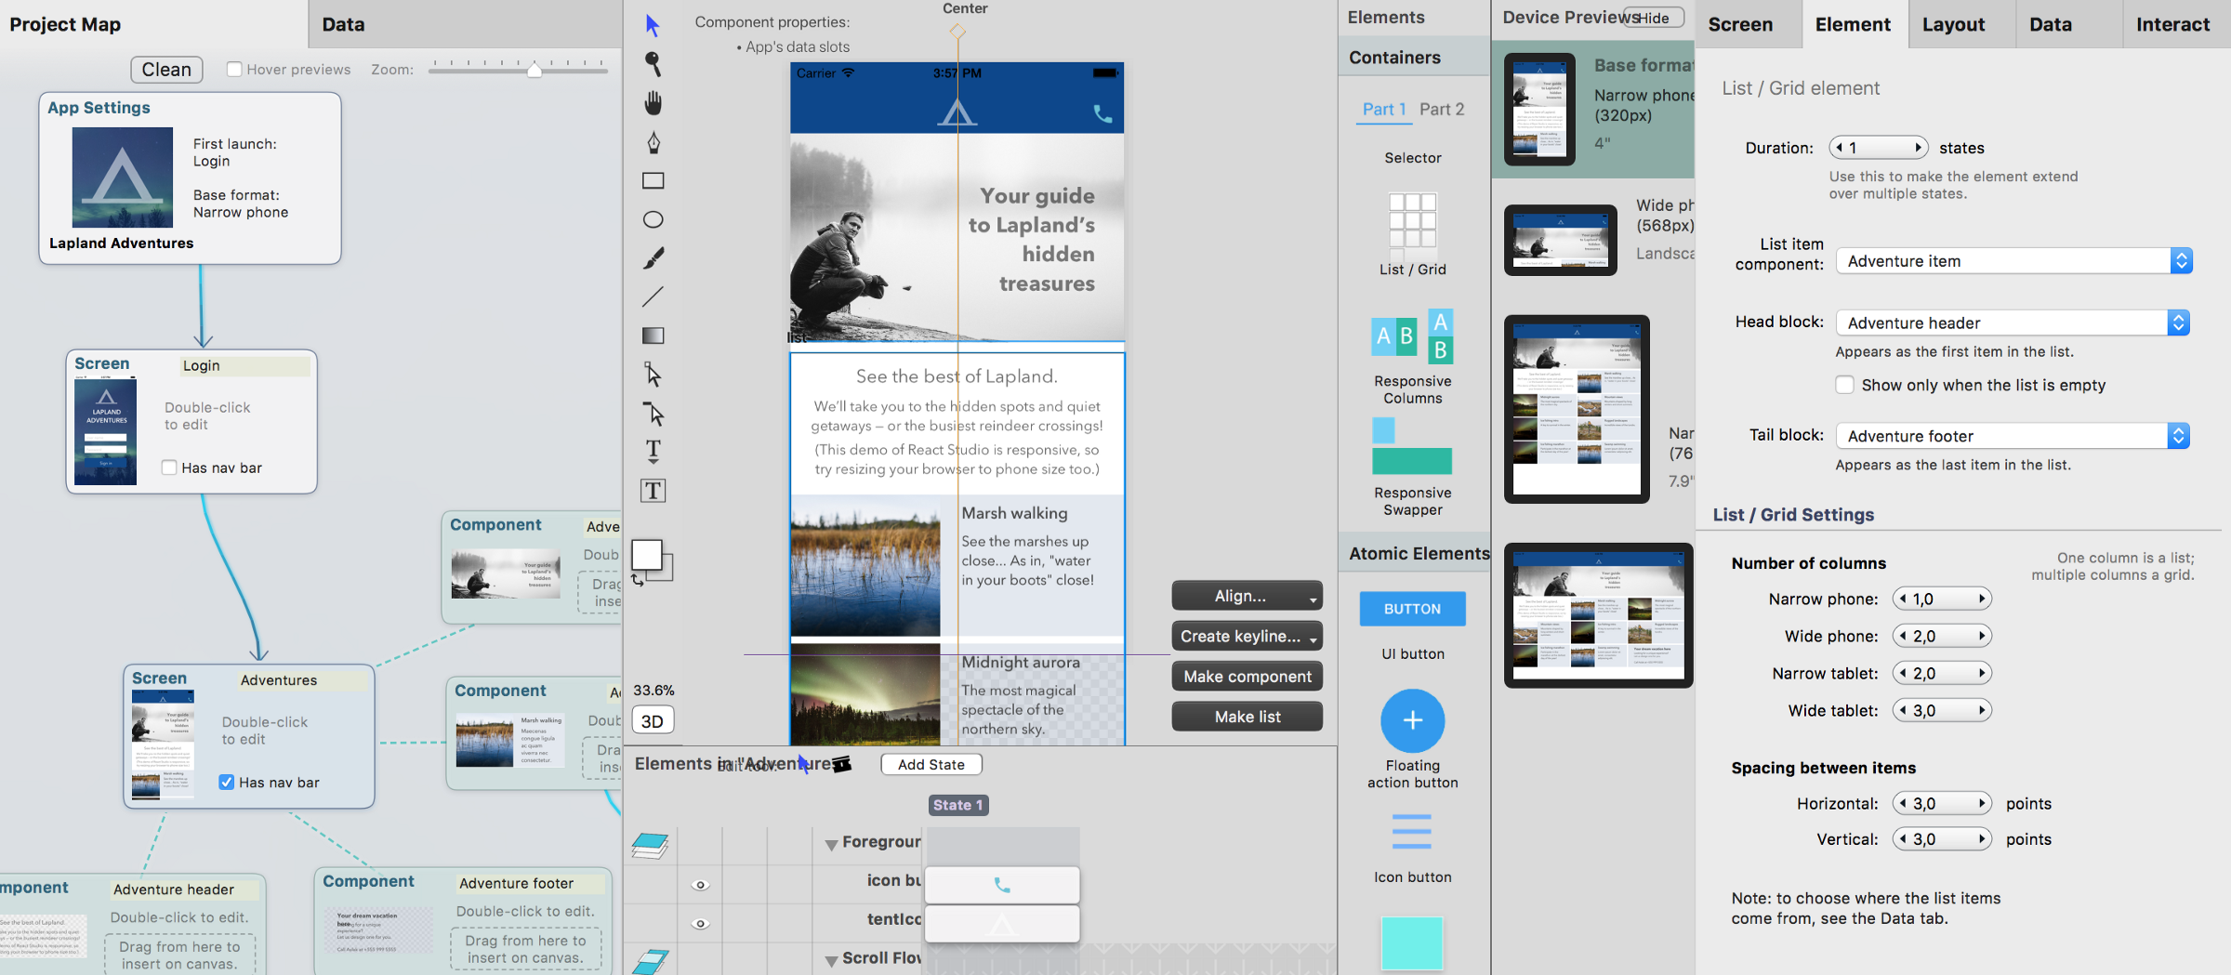Viewport: 2231px width, 975px height.
Task: Click the foreground color swatch
Action: tap(647, 555)
